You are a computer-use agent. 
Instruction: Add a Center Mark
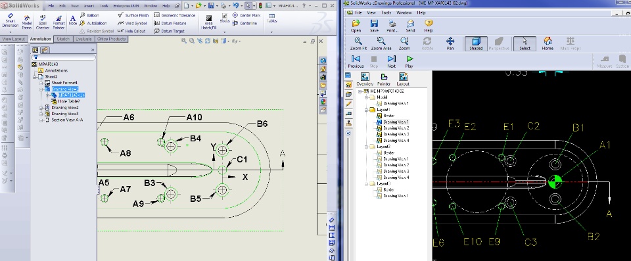click(x=246, y=15)
